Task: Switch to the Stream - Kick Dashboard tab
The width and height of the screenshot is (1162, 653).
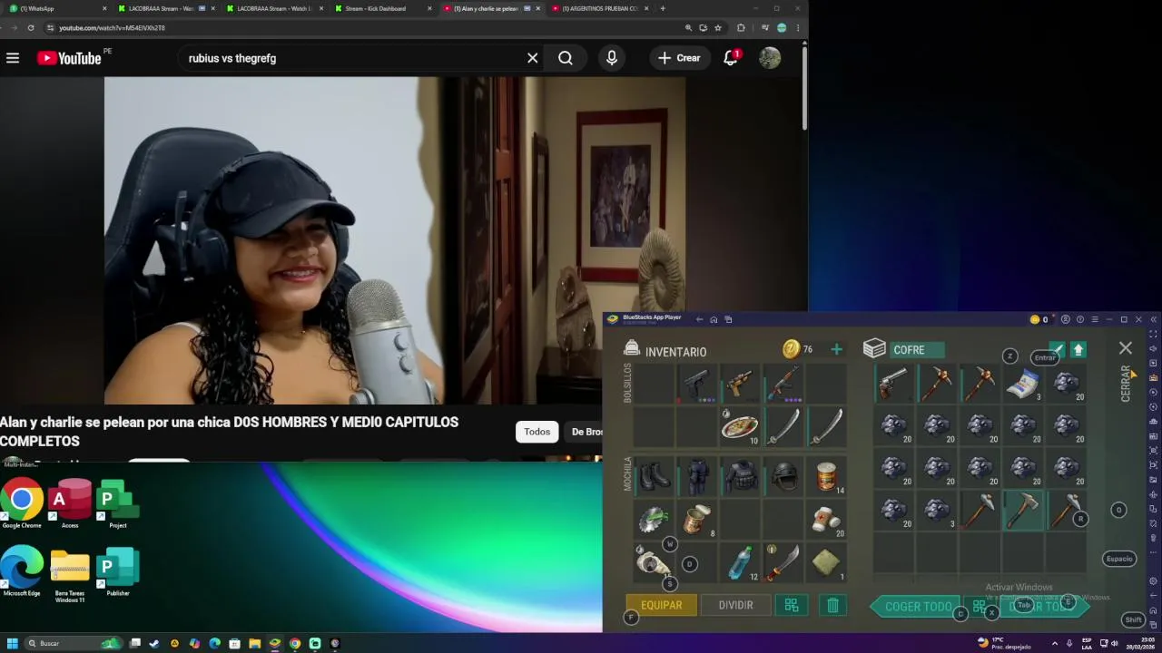Action: [381, 8]
